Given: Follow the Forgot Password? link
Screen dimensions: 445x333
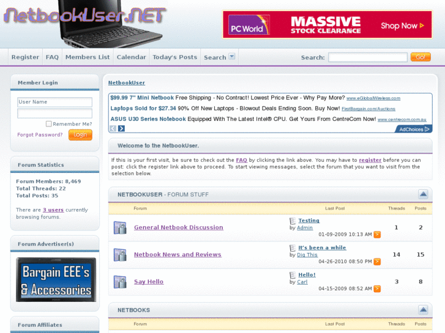Looking at the screenshot, I should 40,134.
